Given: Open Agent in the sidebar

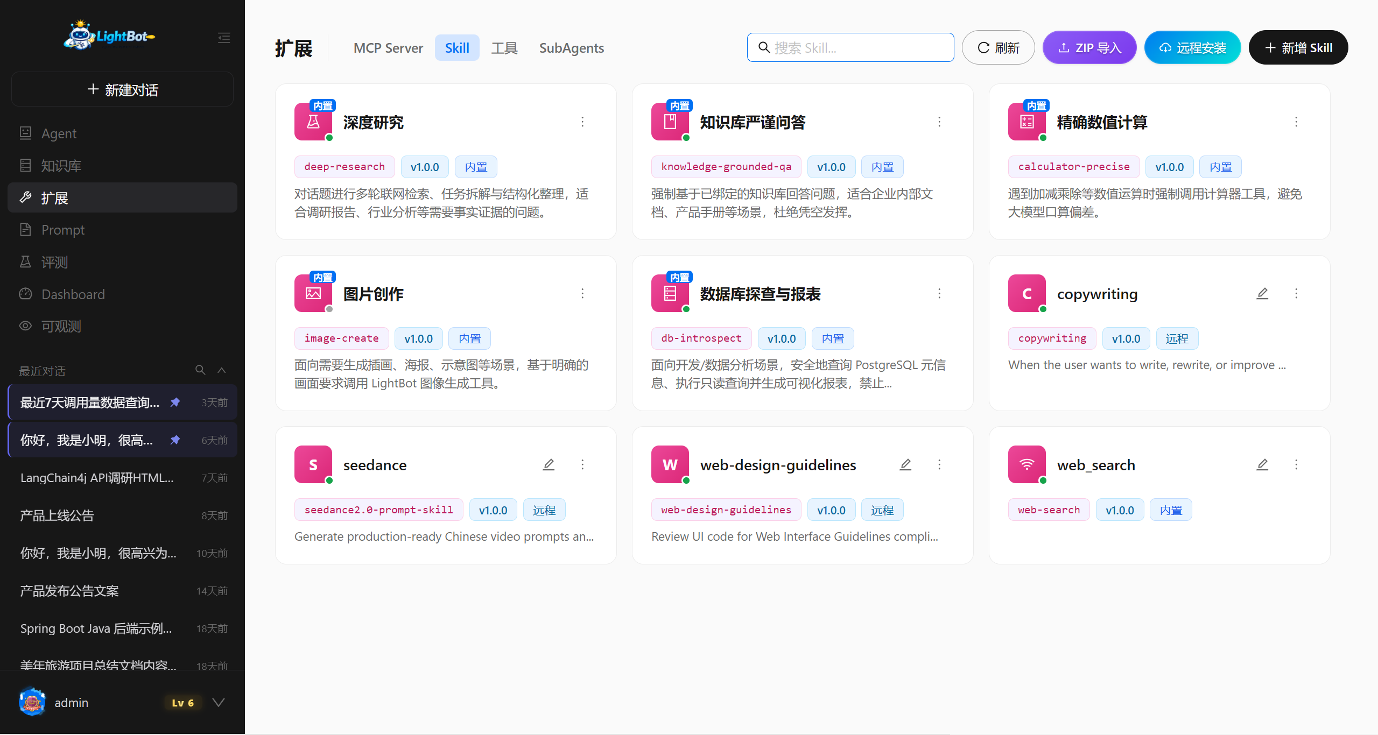Looking at the screenshot, I should click(123, 133).
